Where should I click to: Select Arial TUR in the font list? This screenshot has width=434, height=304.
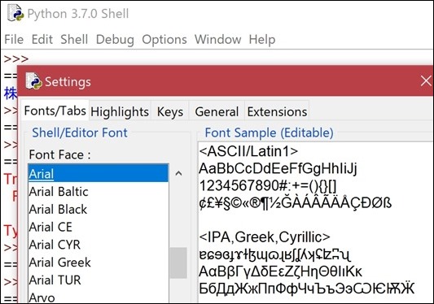pyautogui.click(x=98, y=280)
